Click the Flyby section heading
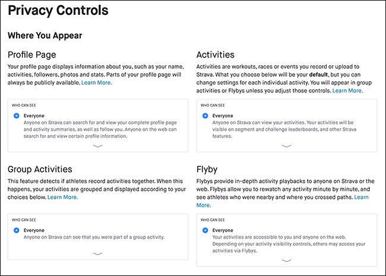 [207, 169]
